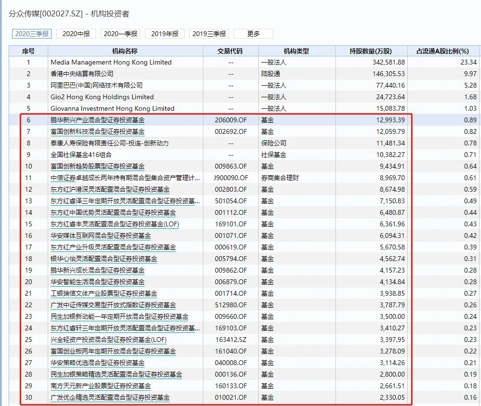The image size is (481, 406).
Task: Click the 交易代码 column header
Action: tap(231, 51)
